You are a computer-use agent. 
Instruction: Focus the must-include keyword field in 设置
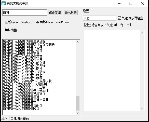[x=100, y=18]
